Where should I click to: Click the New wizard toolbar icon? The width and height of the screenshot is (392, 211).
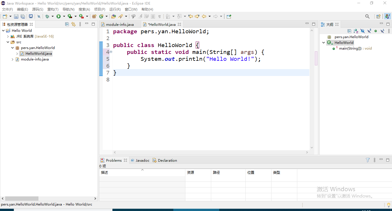5,17
